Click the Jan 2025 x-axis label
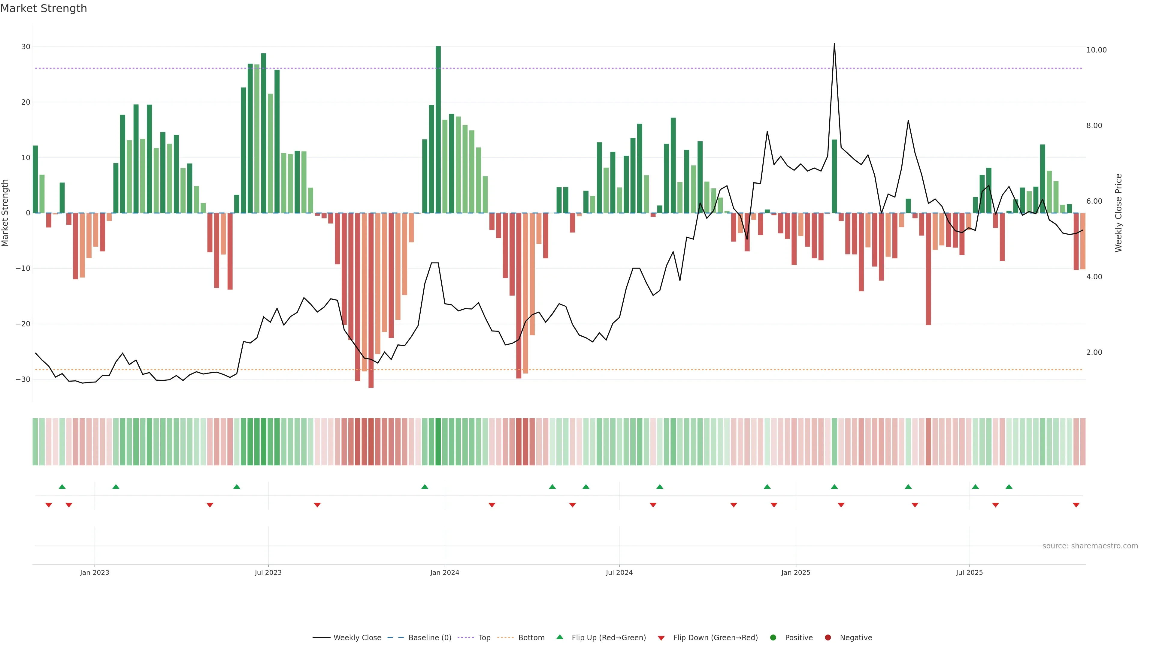Image resolution: width=1153 pixels, height=648 pixels. [796, 572]
